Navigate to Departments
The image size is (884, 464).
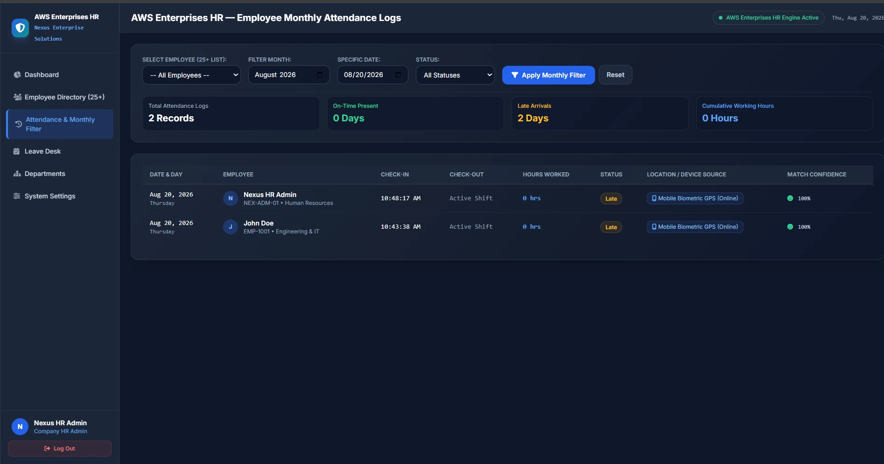click(60, 174)
